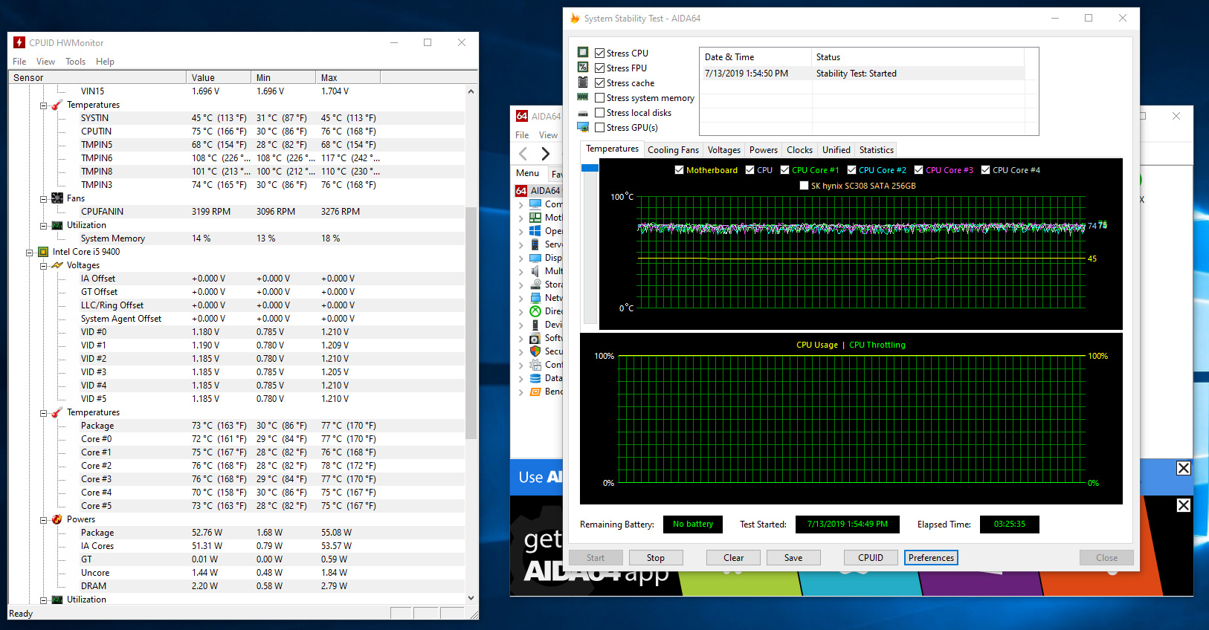1209x630 pixels.
Task: Expand the Benchmark node in AIDA64 tree
Action: click(520, 392)
